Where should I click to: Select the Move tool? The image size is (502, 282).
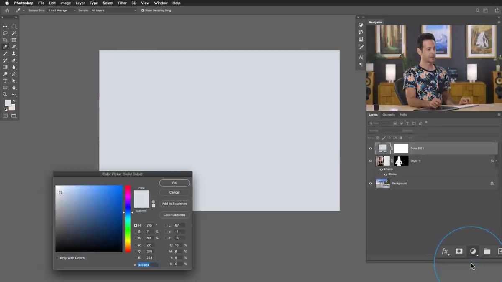[x=5, y=26]
